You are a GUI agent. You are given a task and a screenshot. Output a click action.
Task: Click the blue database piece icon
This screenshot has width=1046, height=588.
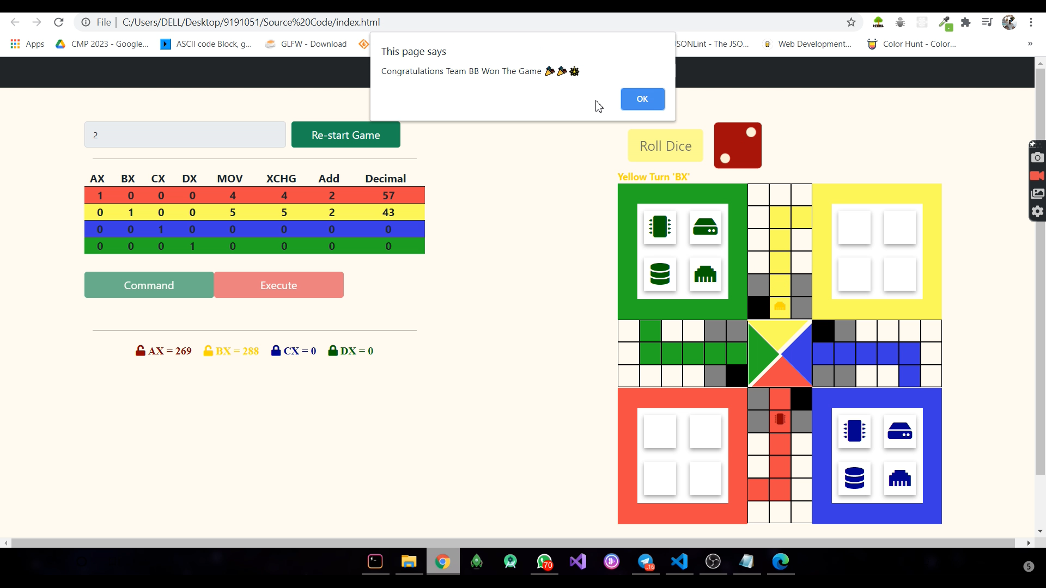[x=854, y=478]
